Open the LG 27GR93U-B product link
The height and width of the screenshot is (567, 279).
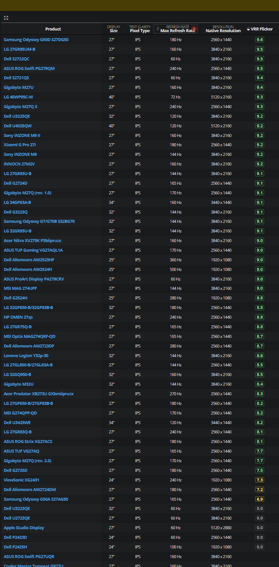18,173
